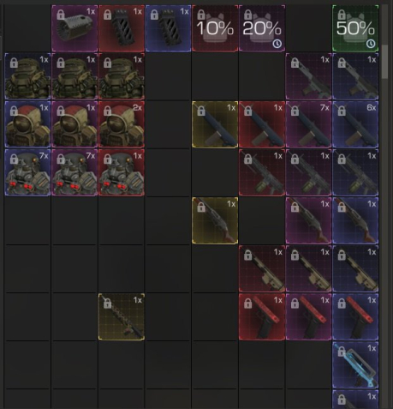Click the purple-framed shotgun item

click(308, 220)
